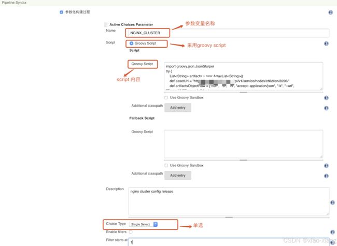Open help for Script's Use Groovy Sandbox

[326, 98]
